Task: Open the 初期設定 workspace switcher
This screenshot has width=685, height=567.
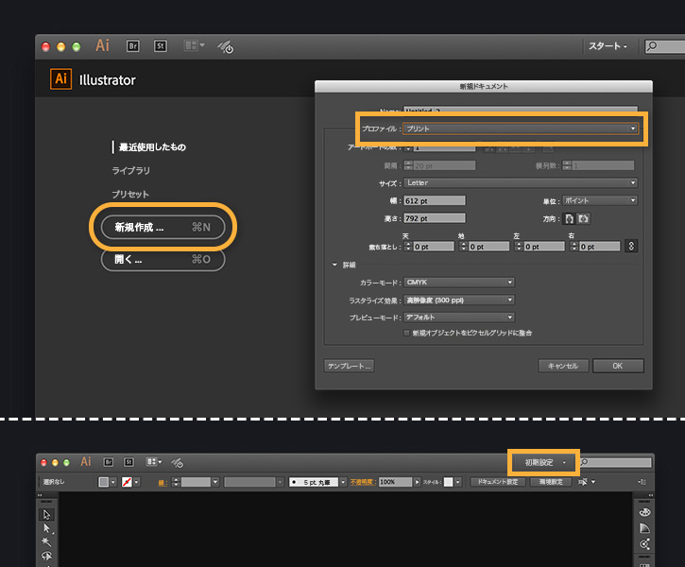Action: (544, 462)
